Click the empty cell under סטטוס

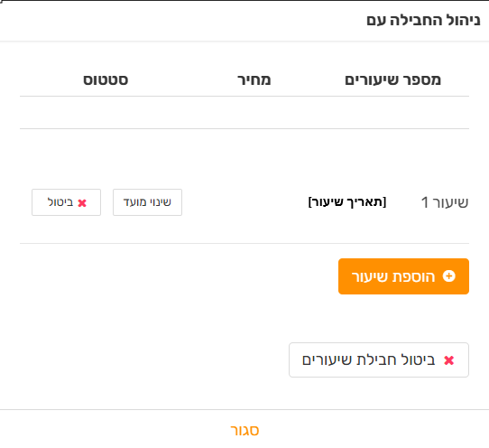point(106,112)
